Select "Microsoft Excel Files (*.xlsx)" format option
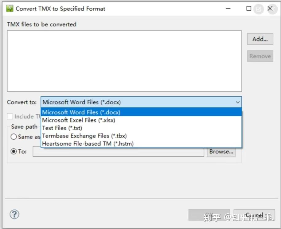This screenshot has height=229, width=281. 79,120
